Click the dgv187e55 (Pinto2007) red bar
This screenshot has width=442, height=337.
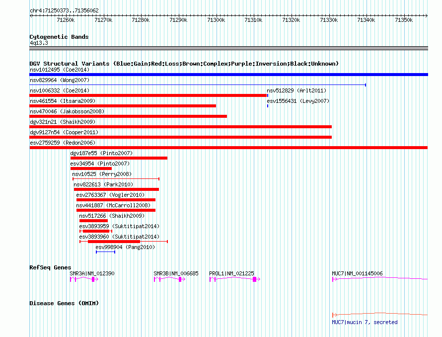pos(119,158)
